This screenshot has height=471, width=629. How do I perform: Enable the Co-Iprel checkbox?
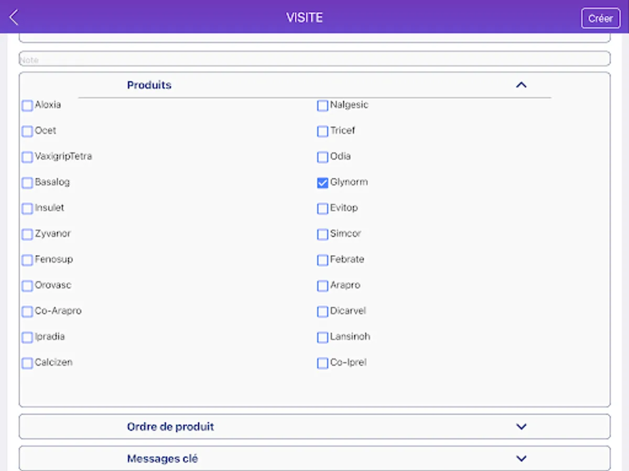point(323,363)
